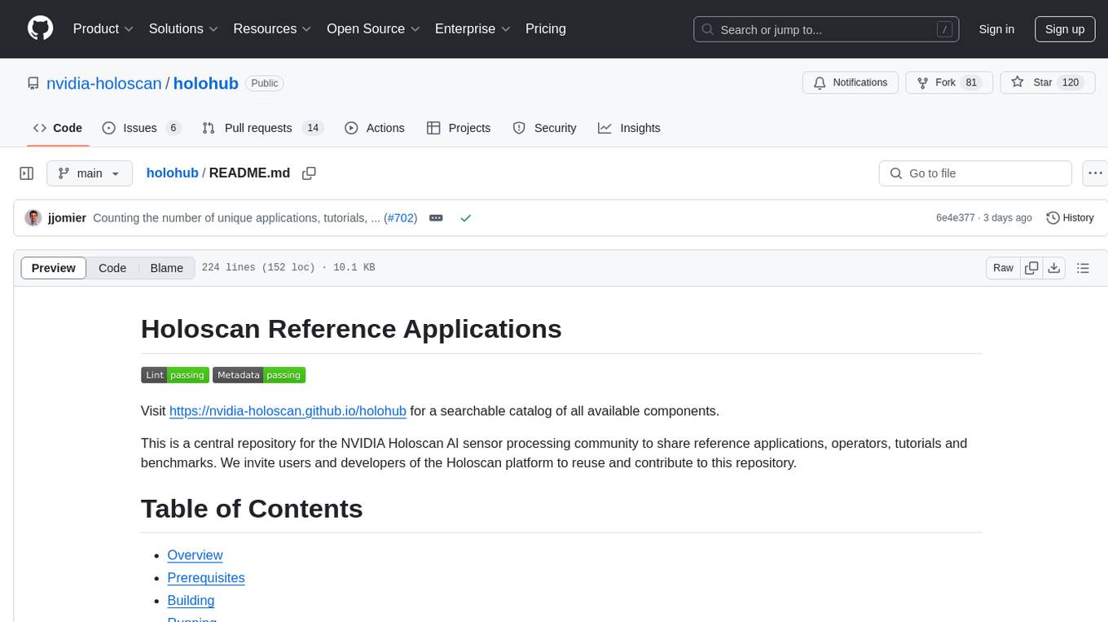Screen dimensions: 1108x622
Task: Expand the file tree side panel
Action: (27, 173)
